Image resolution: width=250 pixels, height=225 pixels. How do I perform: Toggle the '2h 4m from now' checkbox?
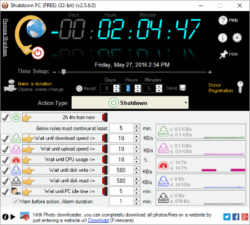(x=5, y=117)
